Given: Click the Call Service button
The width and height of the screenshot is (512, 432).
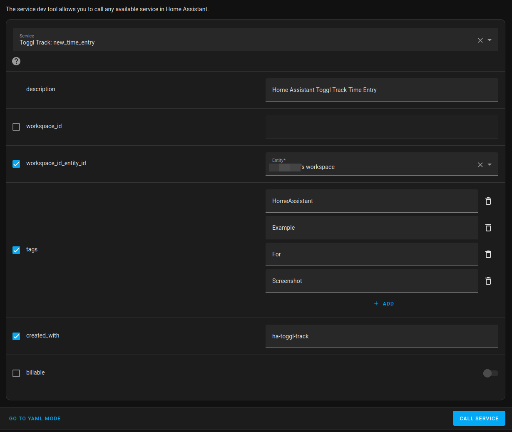Looking at the screenshot, I should click(x=479, y=418).
